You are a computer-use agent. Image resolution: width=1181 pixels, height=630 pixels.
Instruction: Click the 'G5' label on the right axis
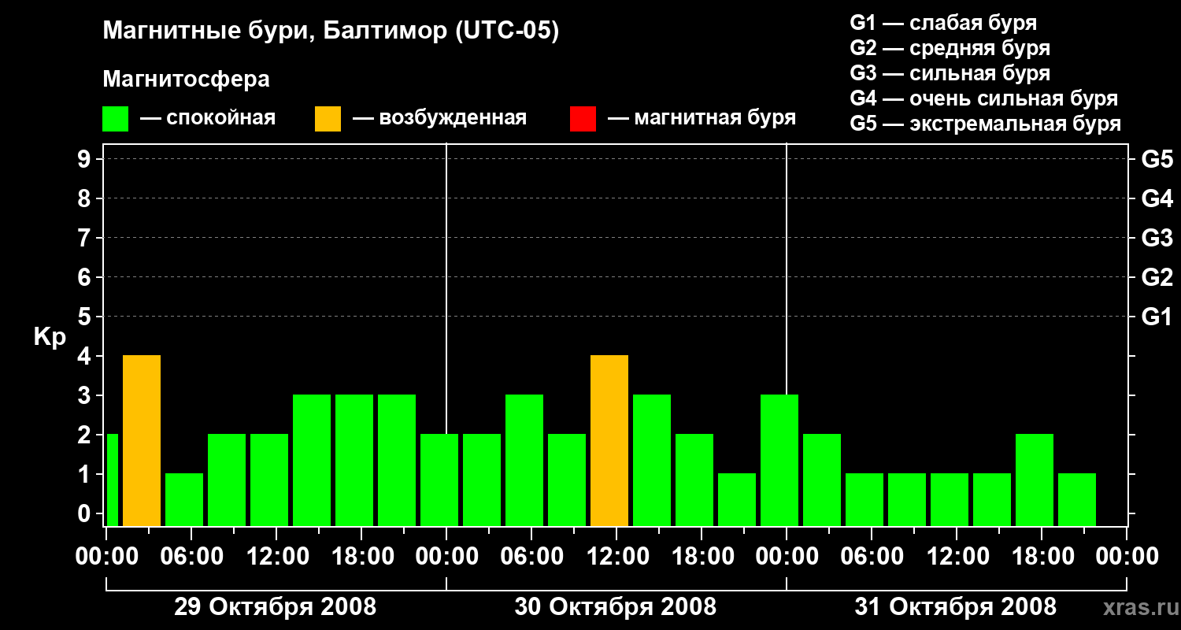tap(1157, 159)
